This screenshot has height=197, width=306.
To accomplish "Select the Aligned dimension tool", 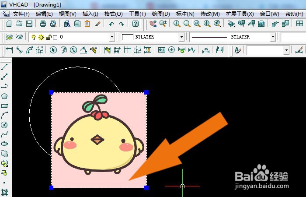I will click(x=19, y=50).
